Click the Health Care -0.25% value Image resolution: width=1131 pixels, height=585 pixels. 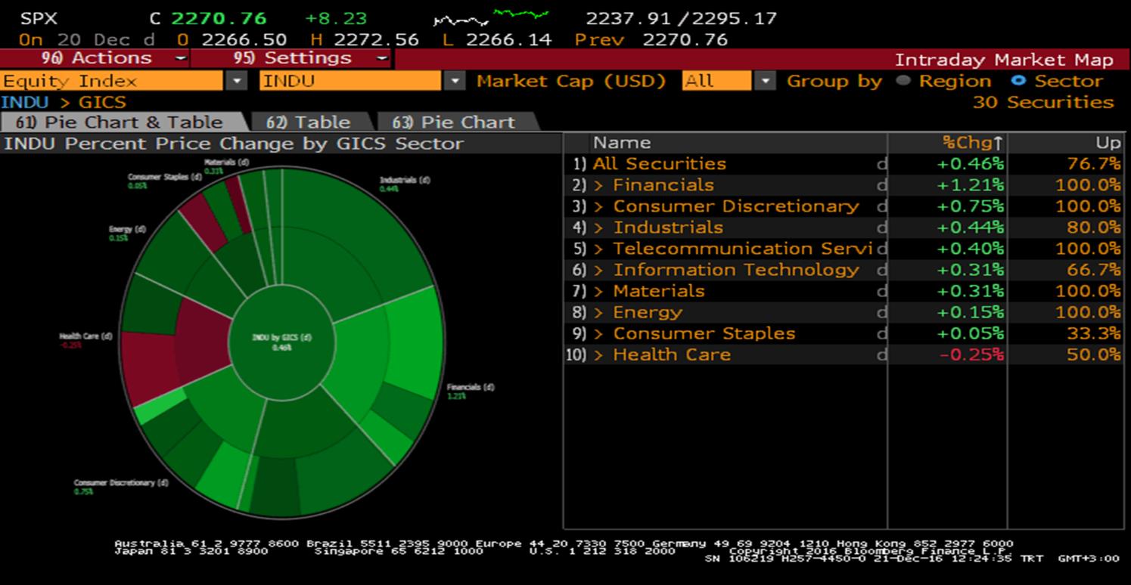(972, 354)
